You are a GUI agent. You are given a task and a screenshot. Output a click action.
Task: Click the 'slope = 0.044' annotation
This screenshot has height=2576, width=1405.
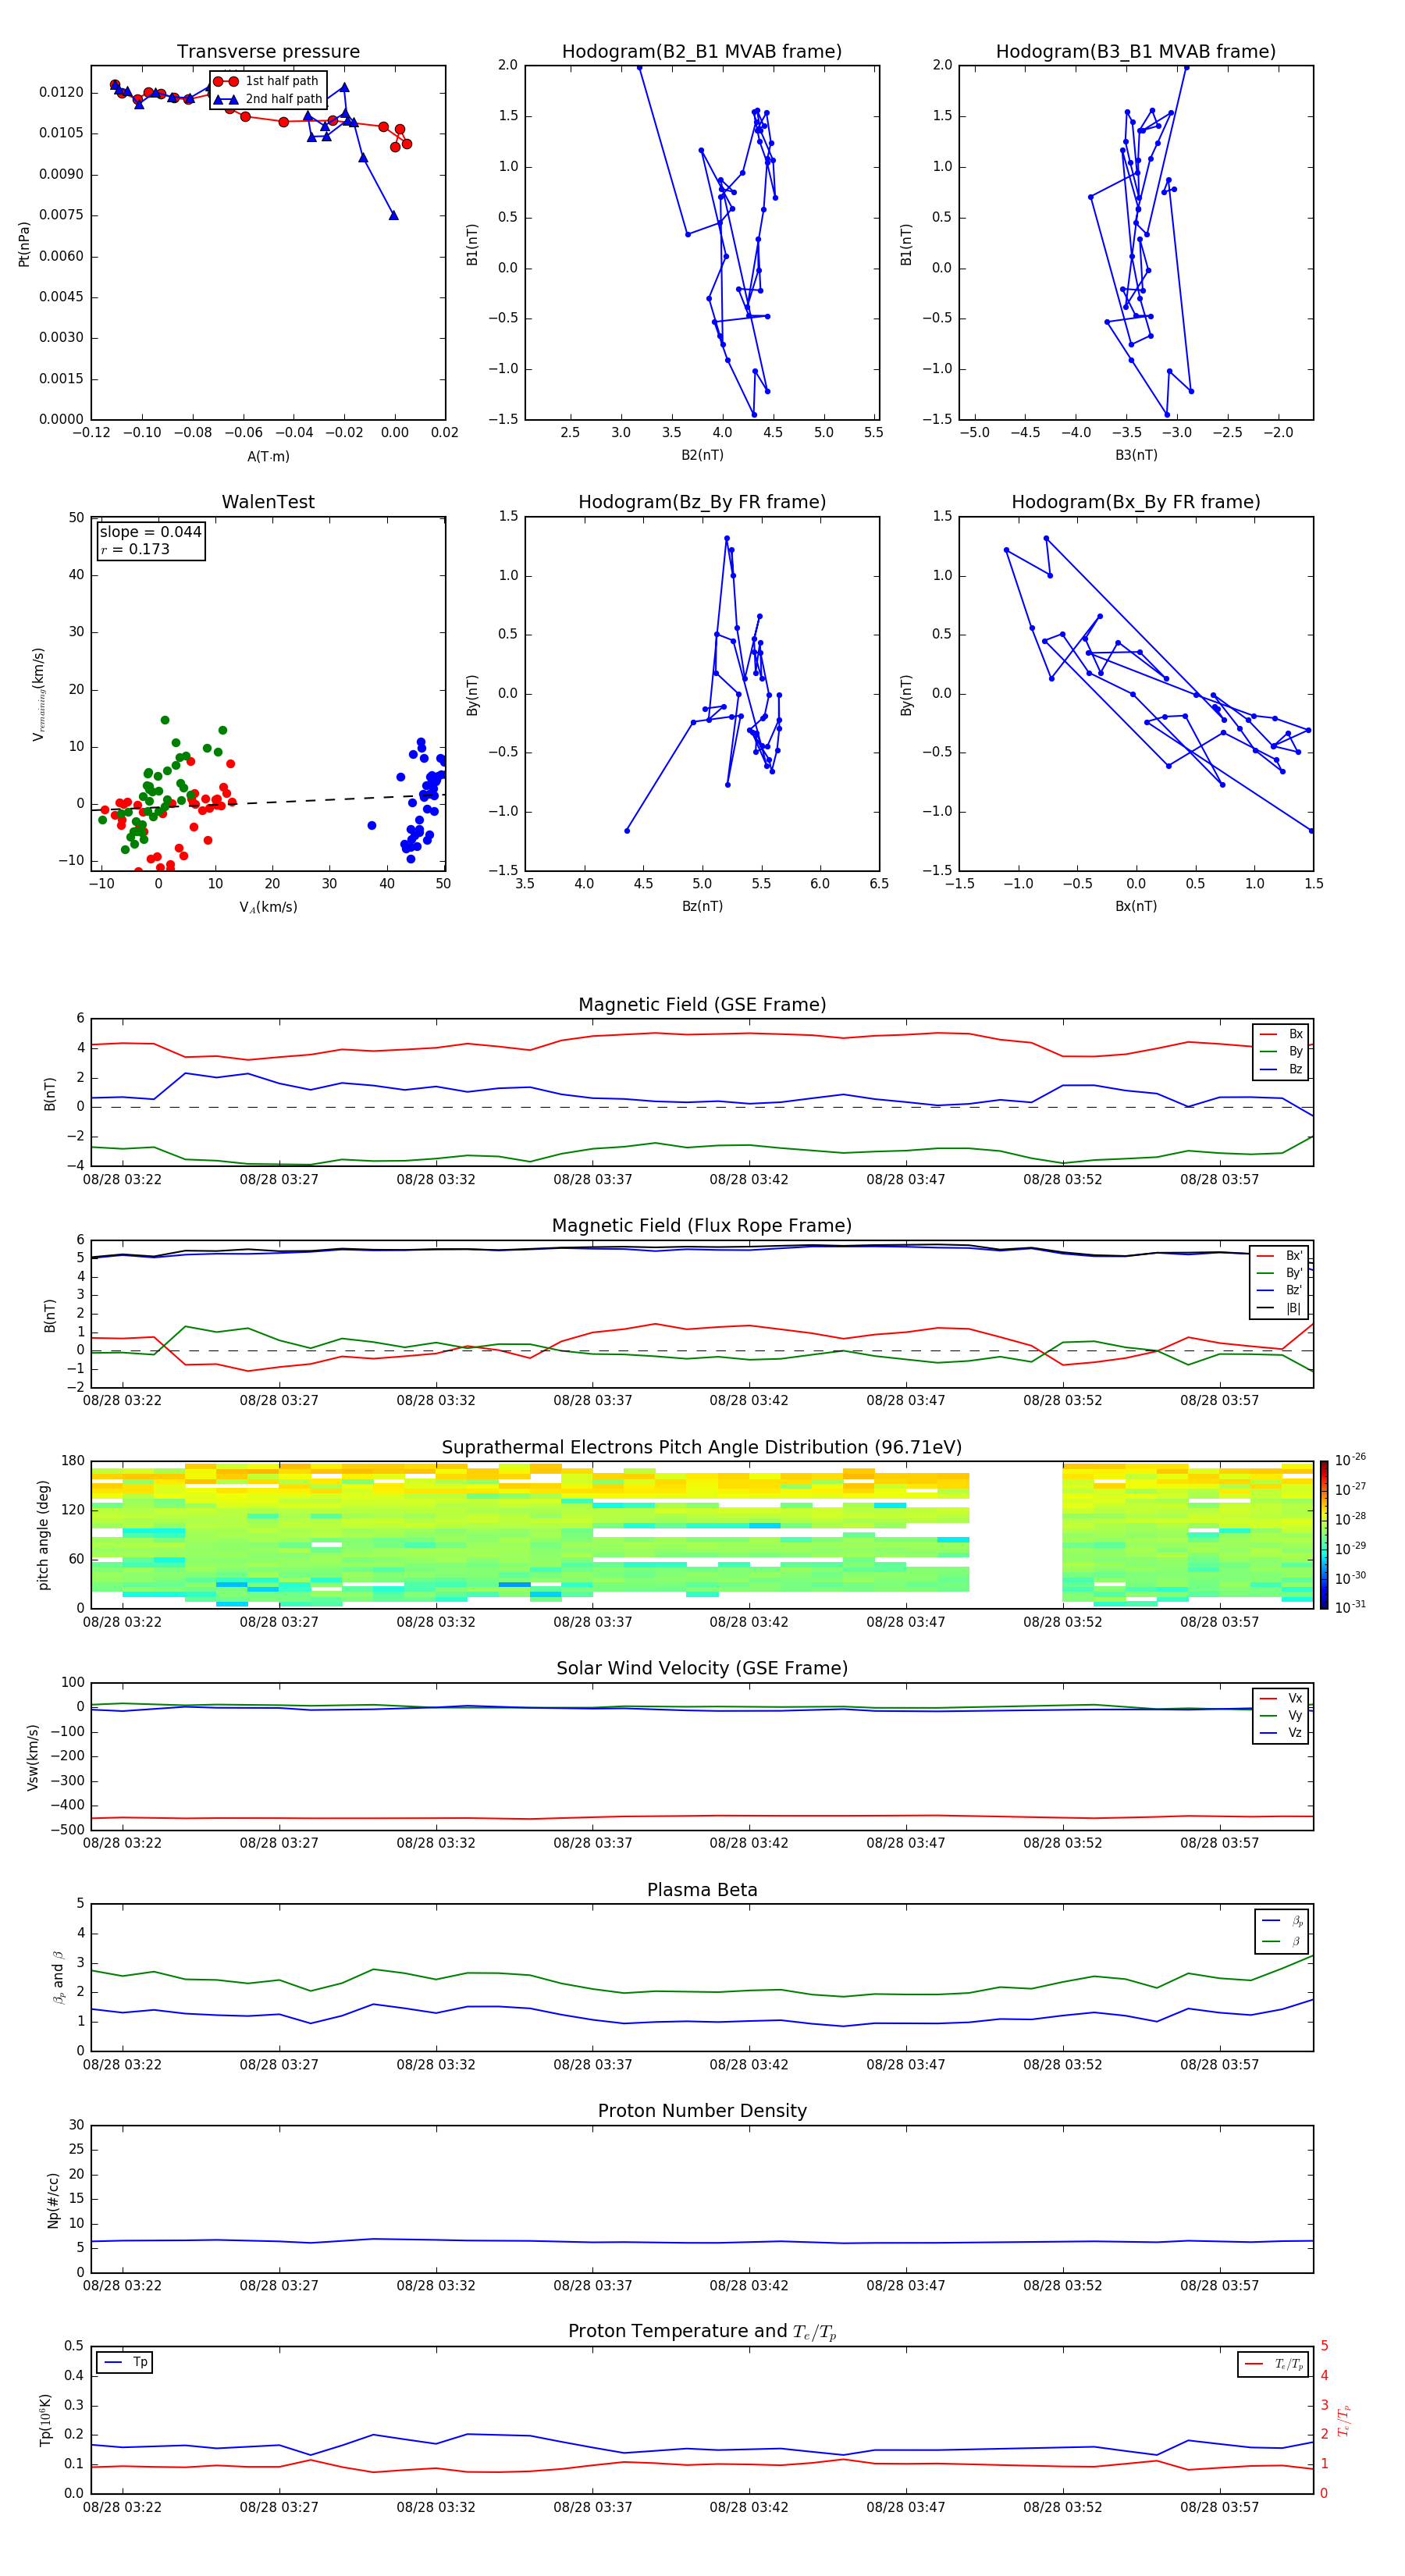coord(150,532)
